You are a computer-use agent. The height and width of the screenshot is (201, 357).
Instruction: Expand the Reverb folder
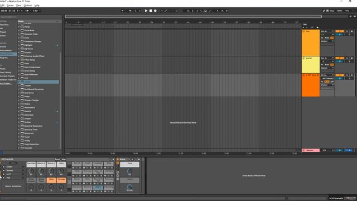pyautogui.click(x=19, y=111)
